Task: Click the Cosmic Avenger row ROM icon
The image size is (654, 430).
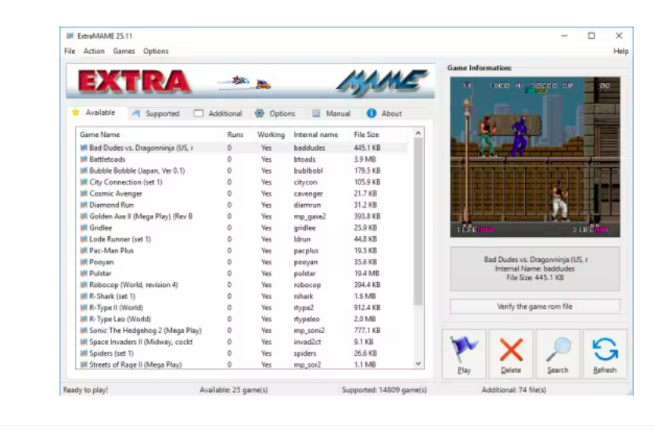Action: (84, 193)
